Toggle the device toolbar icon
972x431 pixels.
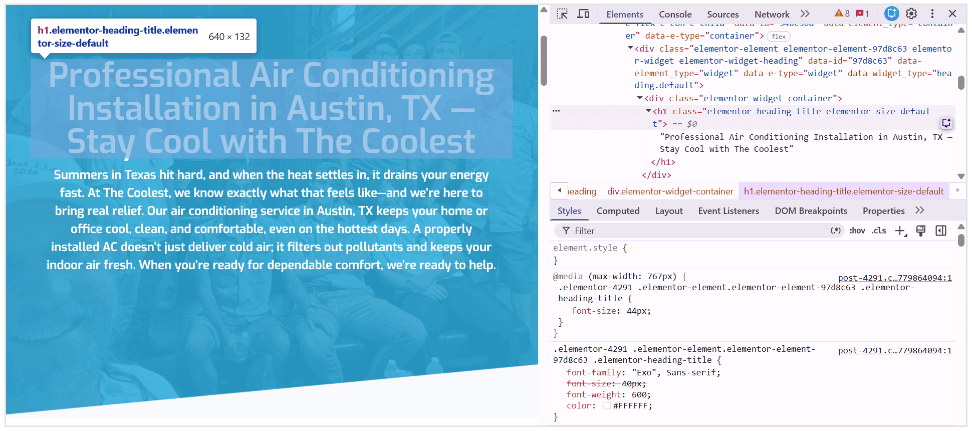584,14
